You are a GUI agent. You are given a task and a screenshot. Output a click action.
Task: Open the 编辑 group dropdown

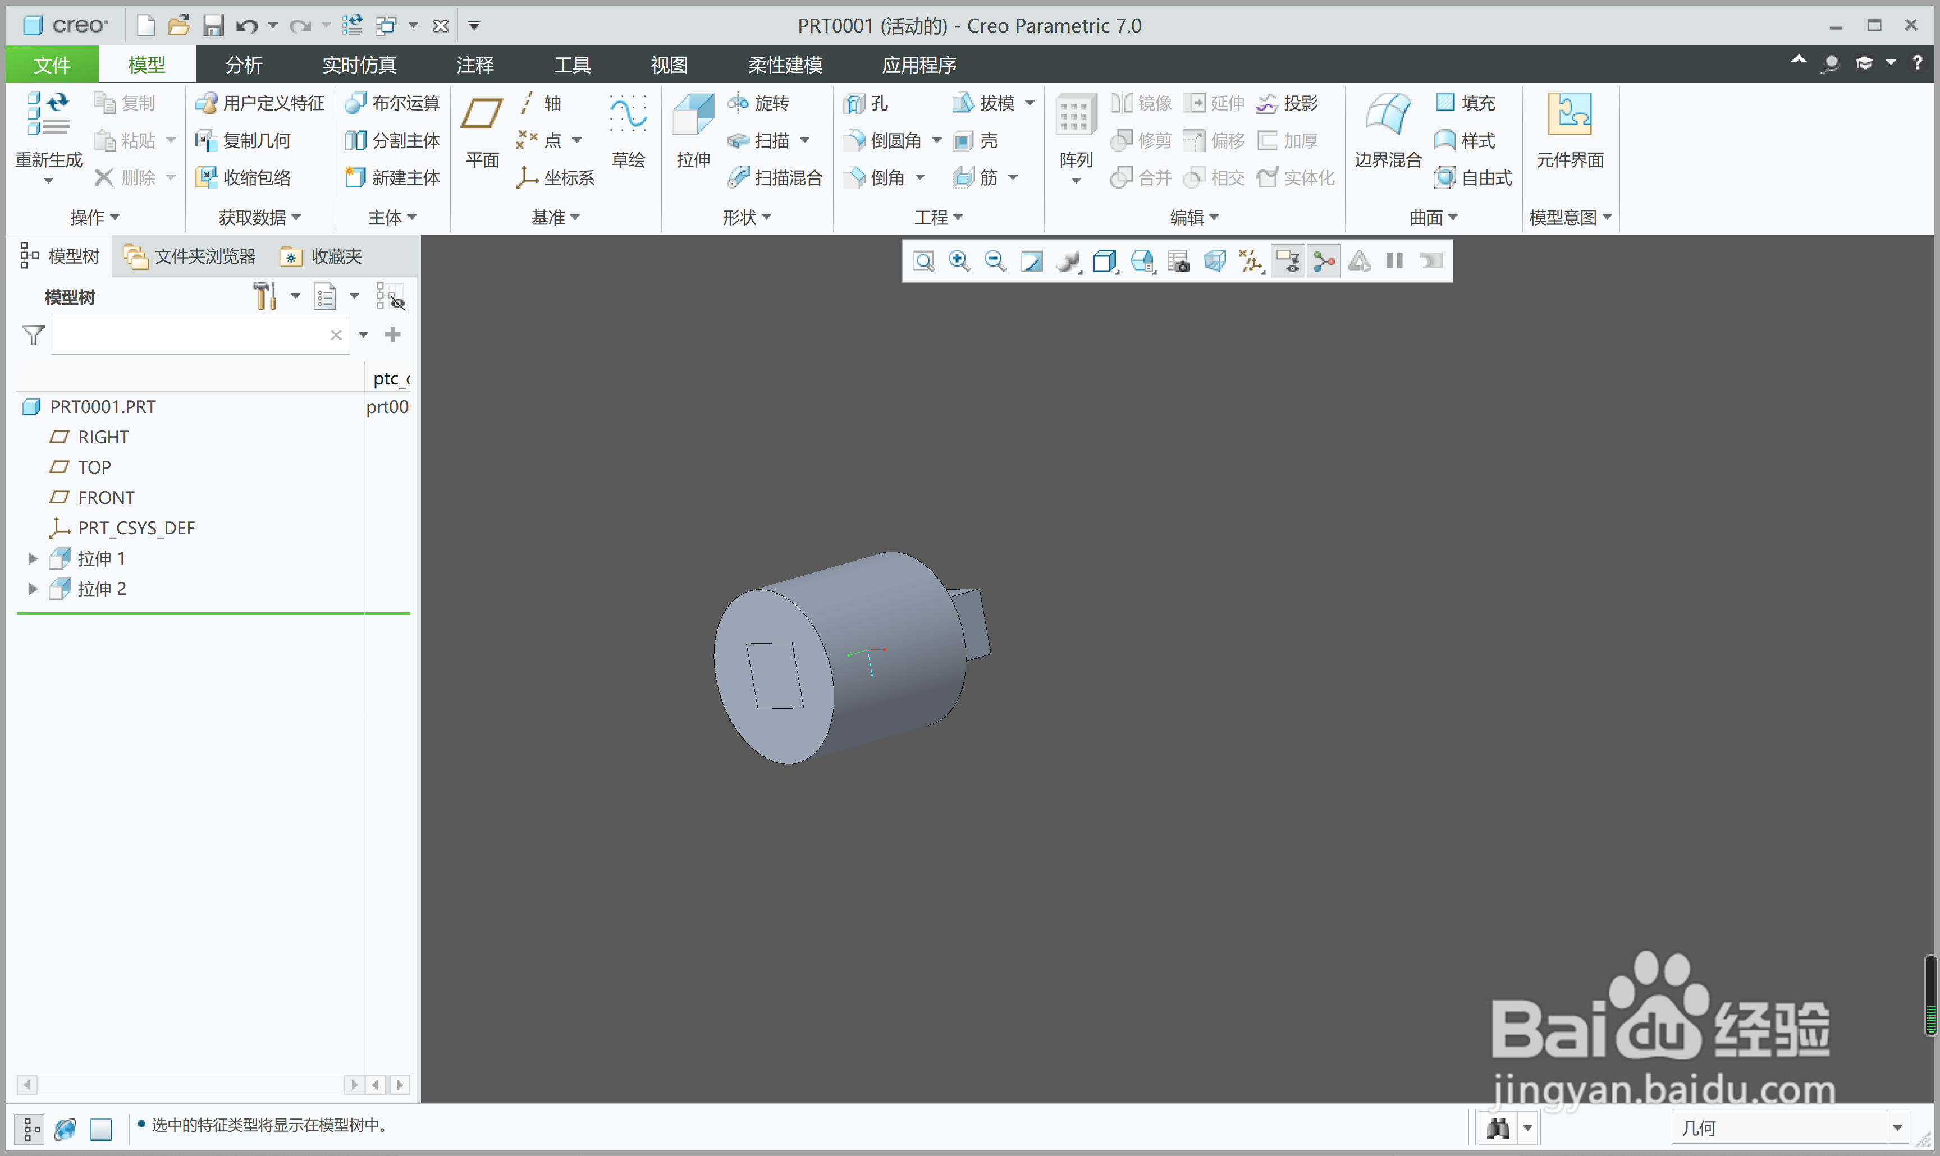coord(1195,217)
